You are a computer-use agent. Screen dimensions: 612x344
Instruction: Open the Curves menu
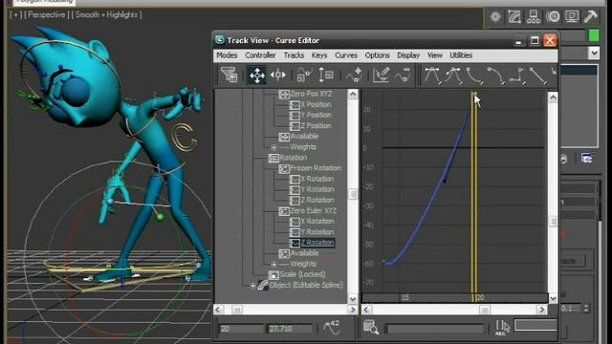(x=346, y=55)
